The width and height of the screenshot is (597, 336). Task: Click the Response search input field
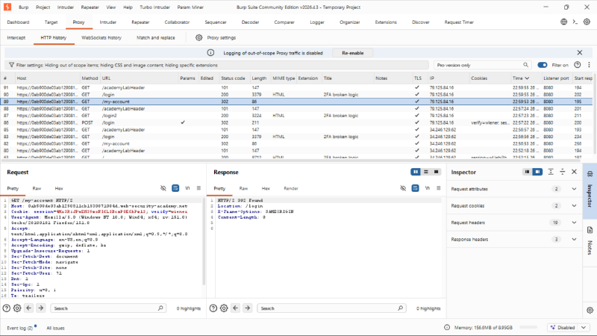point(331,308)
